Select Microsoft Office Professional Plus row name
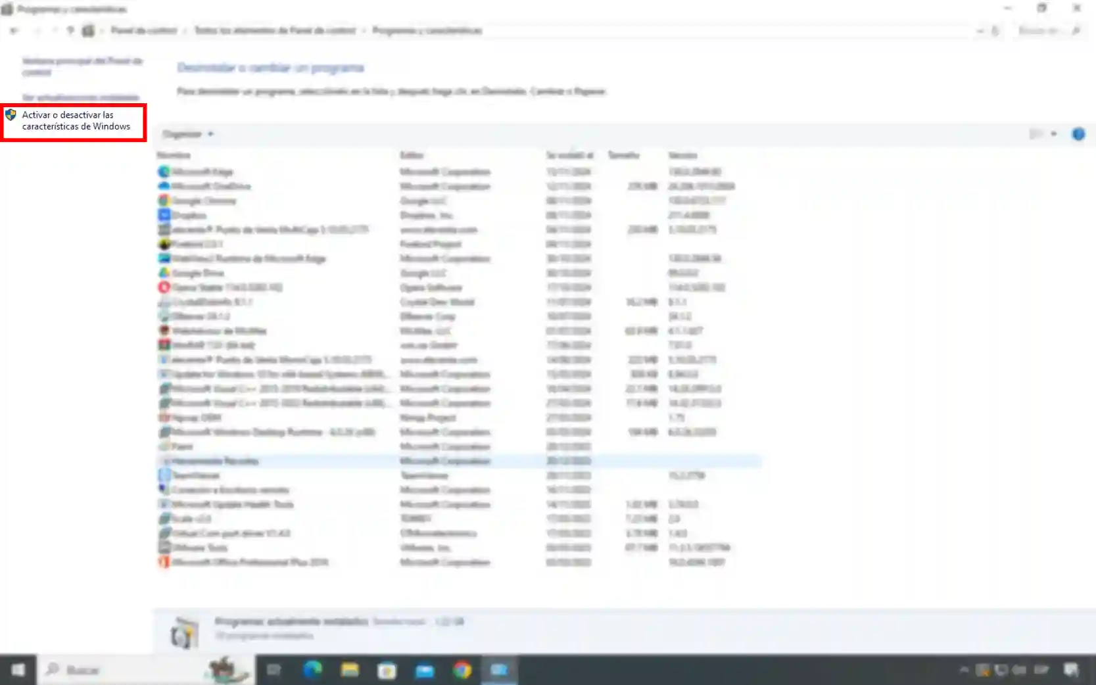The height and width of the screenshot is (685, 1096). click(250, 562)
